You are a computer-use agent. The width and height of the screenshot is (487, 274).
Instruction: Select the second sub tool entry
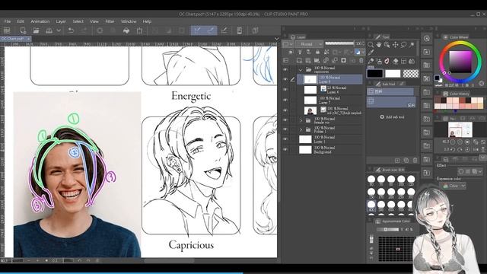click(x=391, y=102)
